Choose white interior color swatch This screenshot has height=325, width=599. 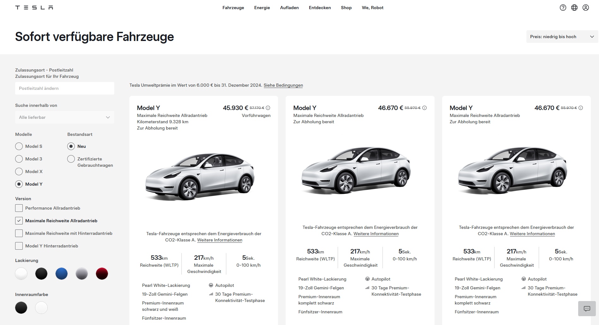coord(41,308)
